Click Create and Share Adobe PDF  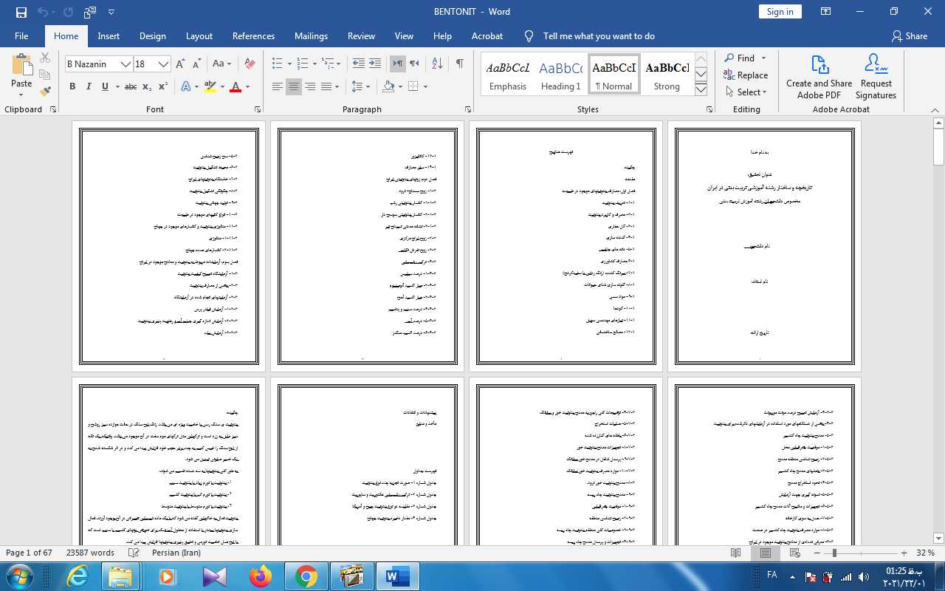pyautogui.click(x=819, y=77)
